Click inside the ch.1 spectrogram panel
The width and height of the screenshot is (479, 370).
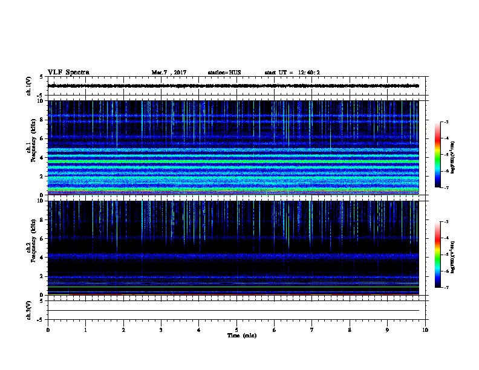(233, 148)
